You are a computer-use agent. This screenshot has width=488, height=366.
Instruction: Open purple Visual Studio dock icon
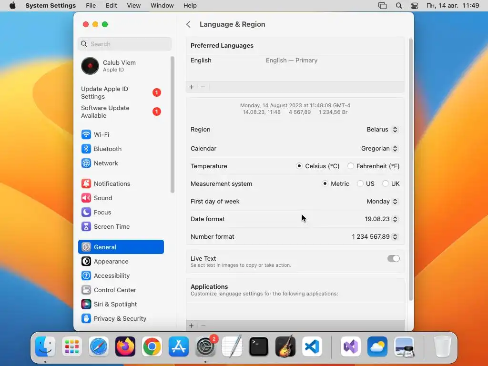351,346
